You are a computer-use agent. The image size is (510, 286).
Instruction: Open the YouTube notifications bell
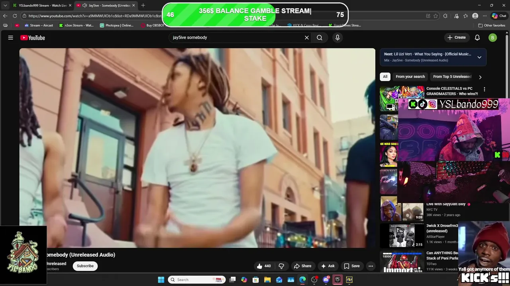pyautogui.click(x=477, y=38)
